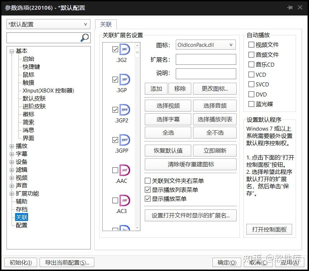Screen dimensions: 309x271
Task: Enable 蓝光碟 autoplay checkbox
Action: tap(251, 104)
